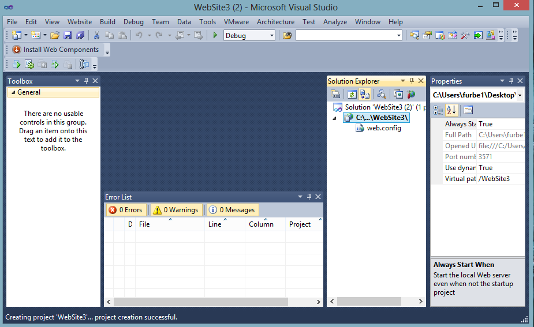Viewport: 534px width, 327px height.
Task: Click the Save All icon
Action: (x=80, y=35)
